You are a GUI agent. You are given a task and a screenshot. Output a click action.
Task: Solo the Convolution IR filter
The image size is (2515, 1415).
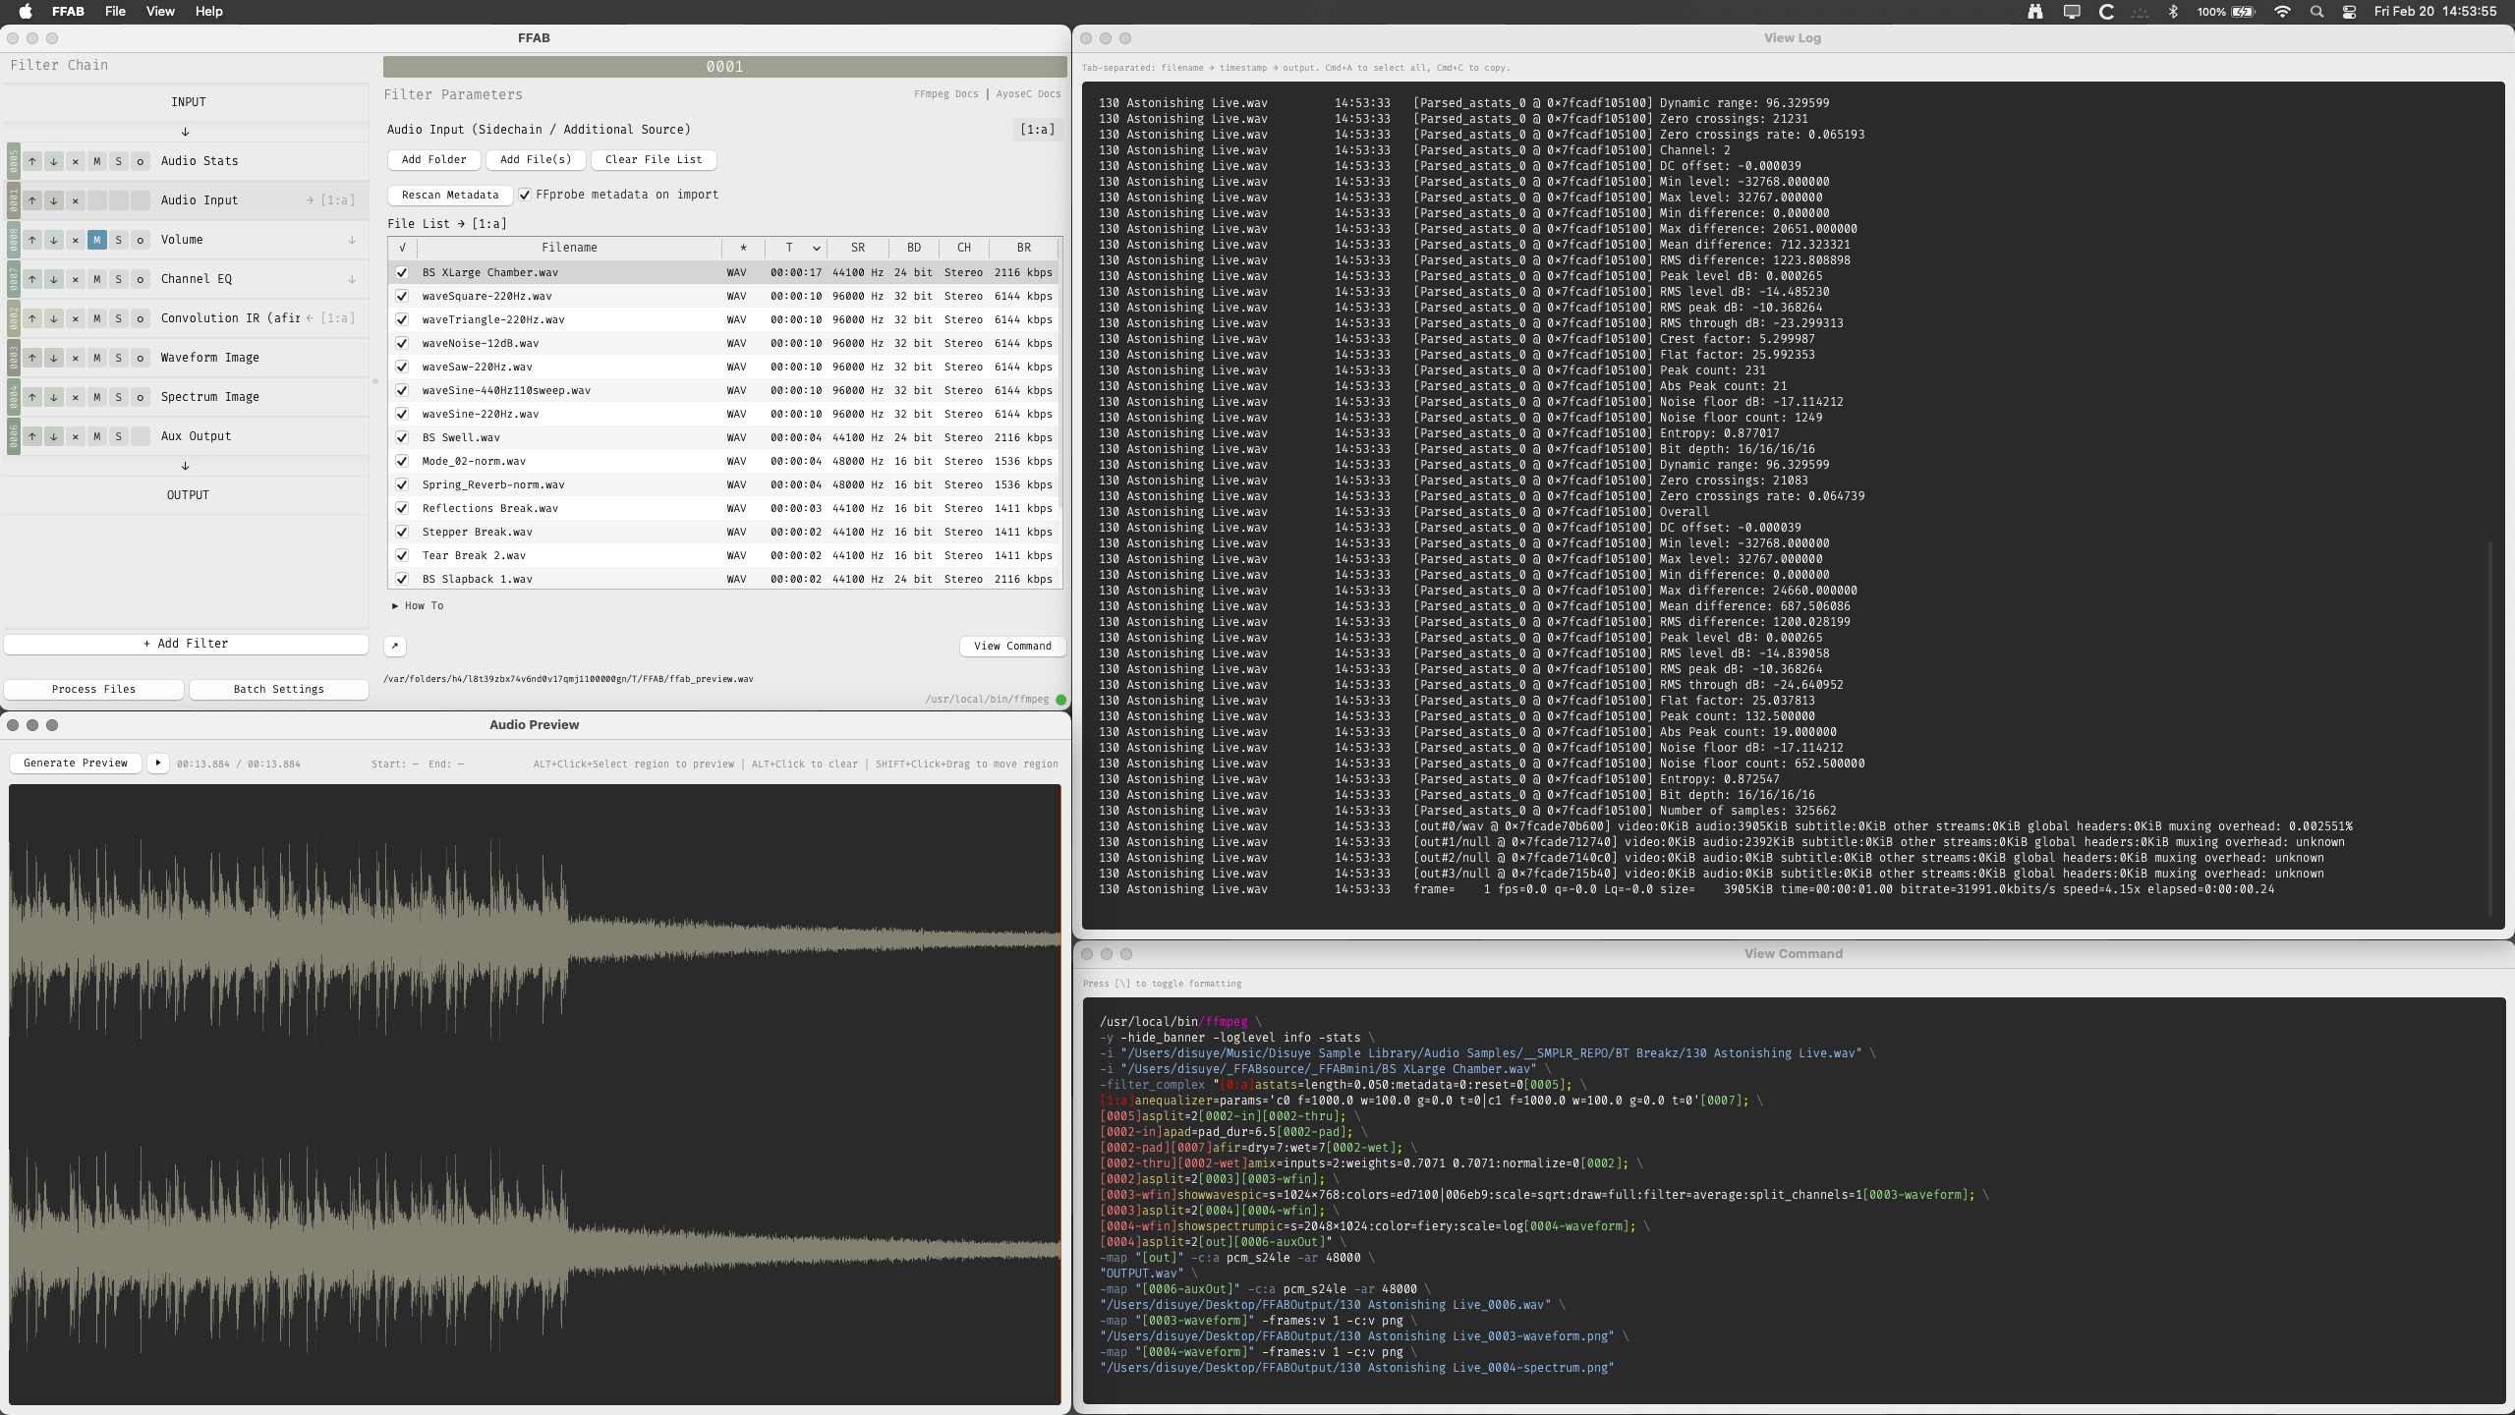coord(119,318)
